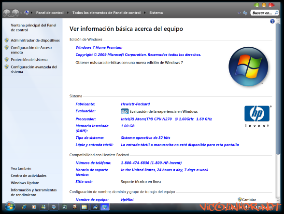Click Obtener más características con una nueva edición
This screenshot has height=214, width=284.
[x=129, y=63]
